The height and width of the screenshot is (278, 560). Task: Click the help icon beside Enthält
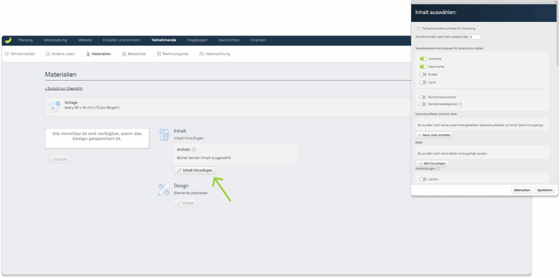[x=194, y=149]
